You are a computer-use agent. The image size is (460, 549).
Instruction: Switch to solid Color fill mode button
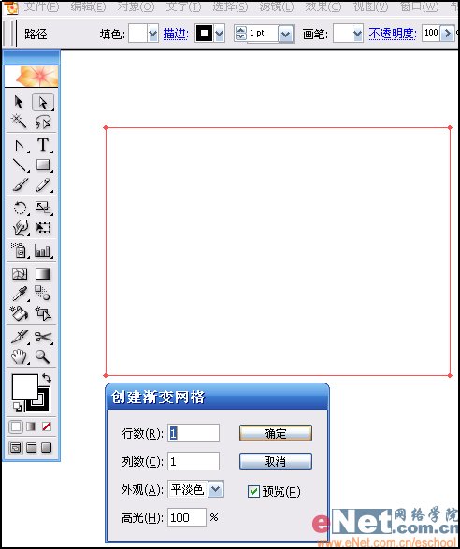[16, 426]
